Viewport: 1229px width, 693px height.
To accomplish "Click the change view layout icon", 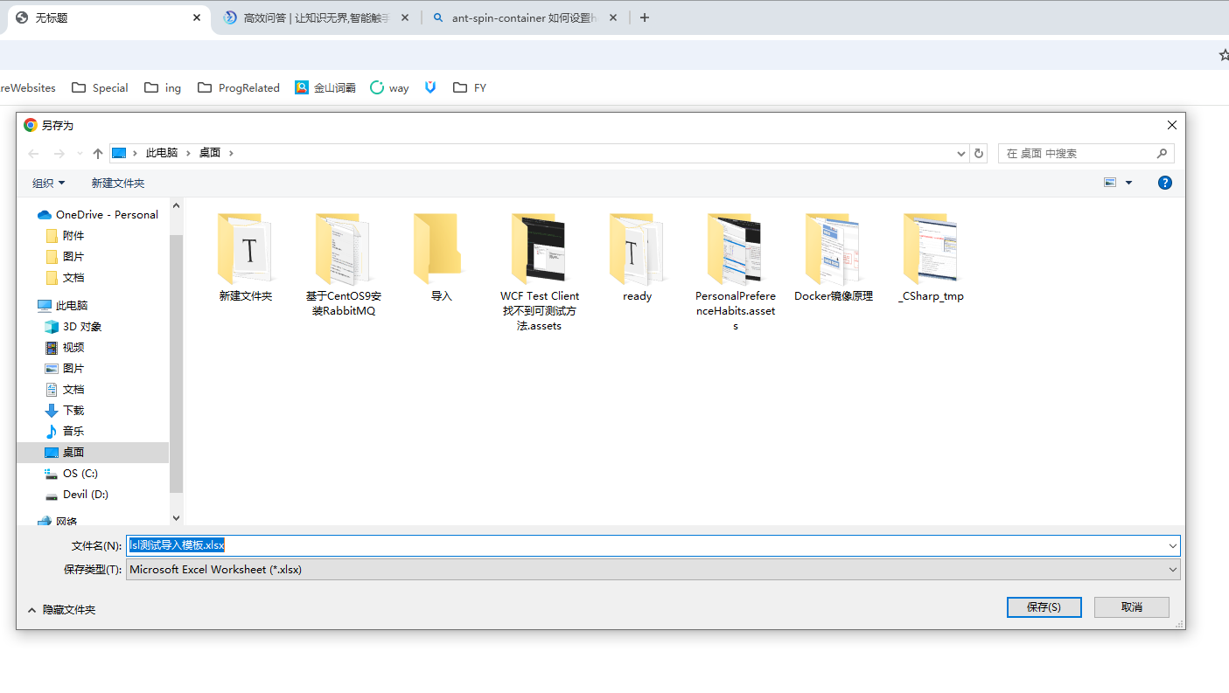I will [x=1110, y=183].
